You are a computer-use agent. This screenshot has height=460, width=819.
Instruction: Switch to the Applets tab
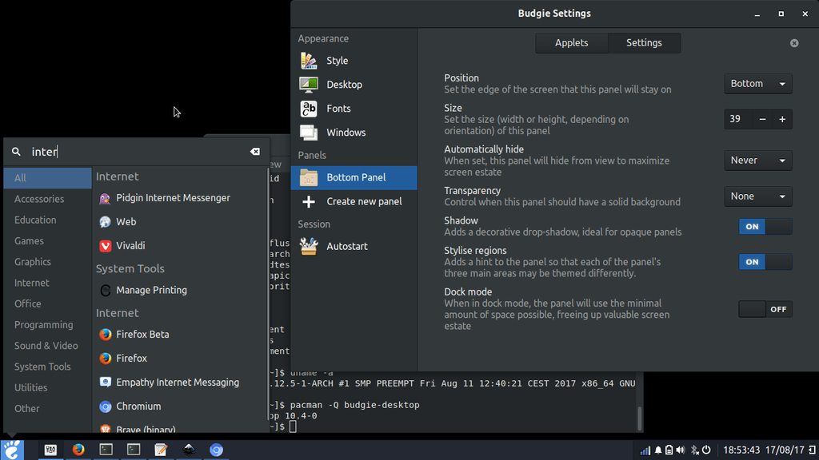coord(571,42)
